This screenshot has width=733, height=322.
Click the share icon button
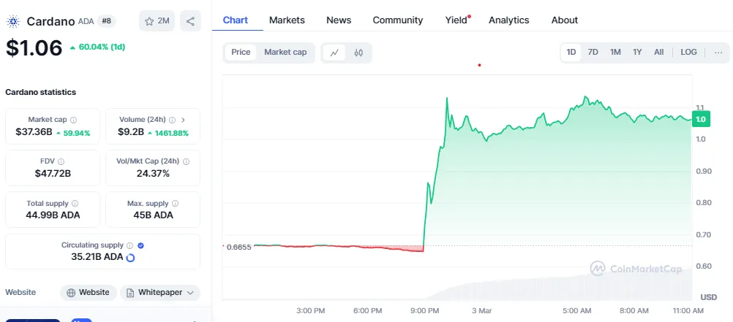click(190, 21)
